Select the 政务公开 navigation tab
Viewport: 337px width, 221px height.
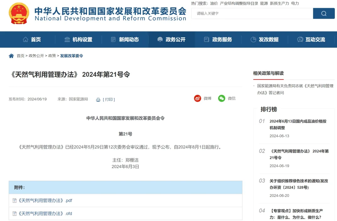click(x=171, y=40)
